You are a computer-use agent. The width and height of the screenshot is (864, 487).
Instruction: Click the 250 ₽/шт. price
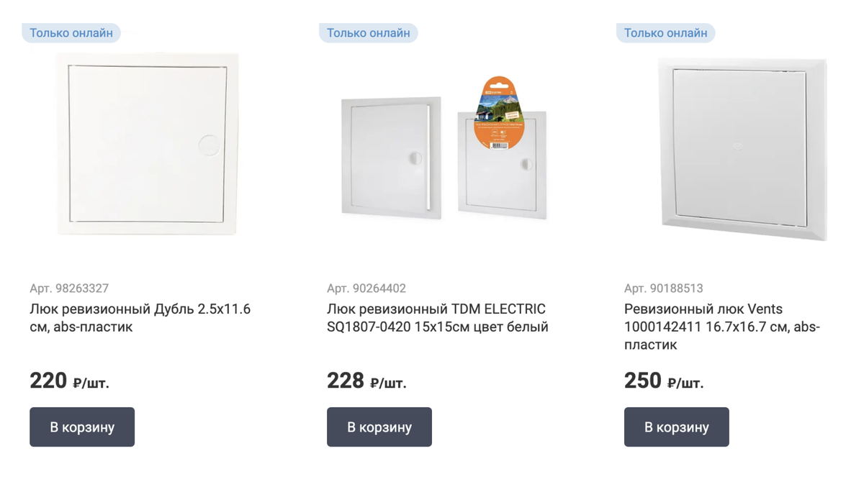[663, 381]
